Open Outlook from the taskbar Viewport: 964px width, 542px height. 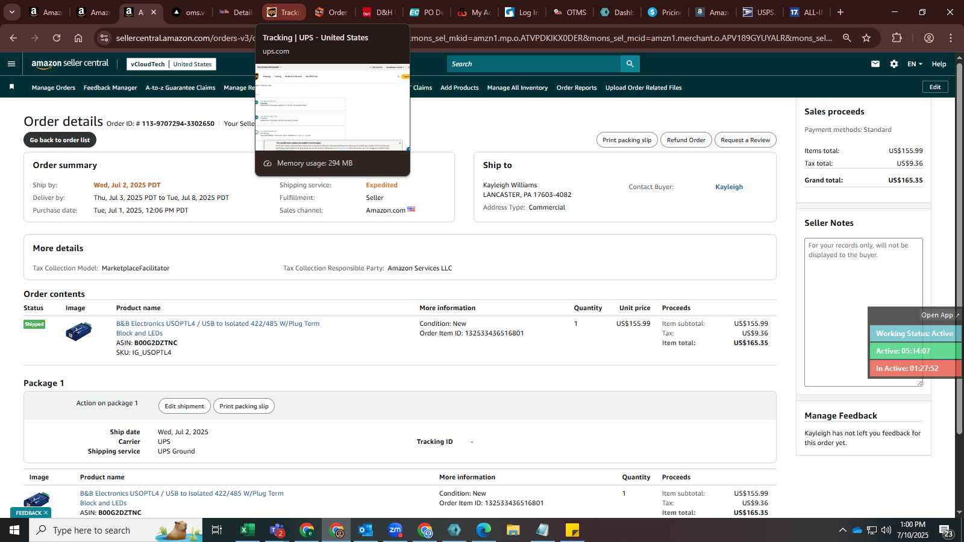[366, 530]
